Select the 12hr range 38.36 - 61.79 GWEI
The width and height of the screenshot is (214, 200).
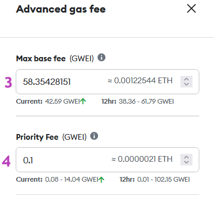coord(146,102)
